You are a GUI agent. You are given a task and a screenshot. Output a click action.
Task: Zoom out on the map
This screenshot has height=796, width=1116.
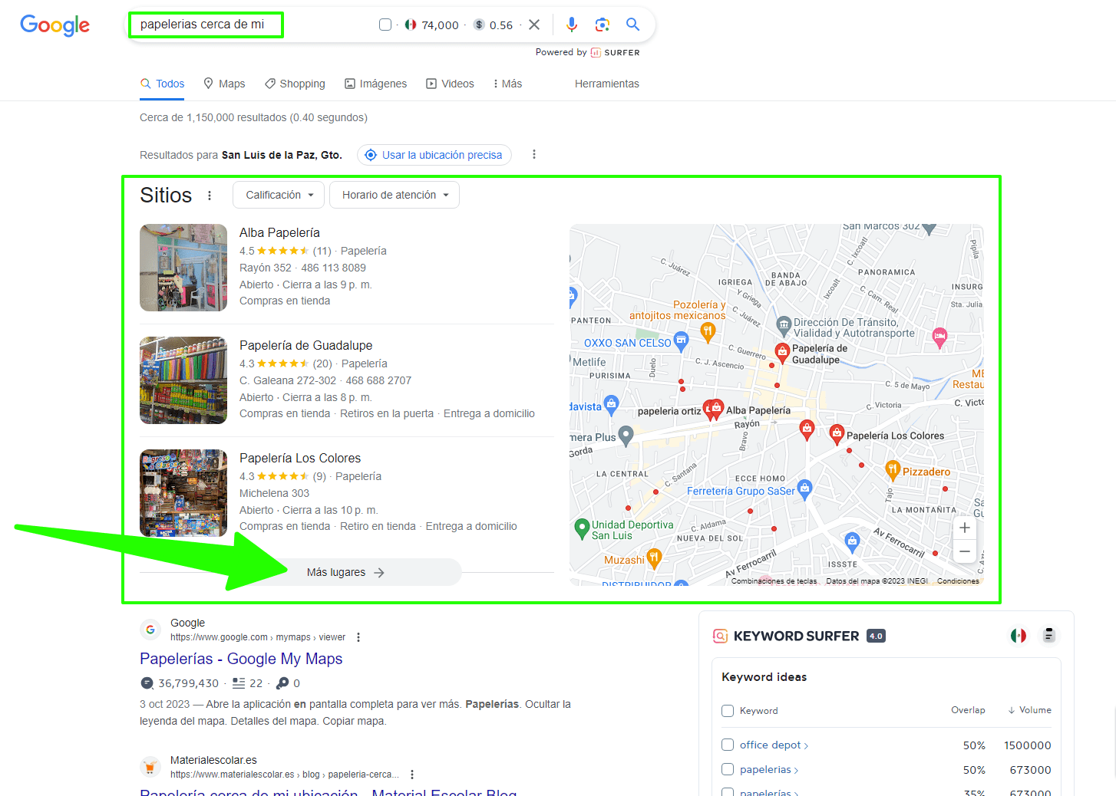(965, 551)
